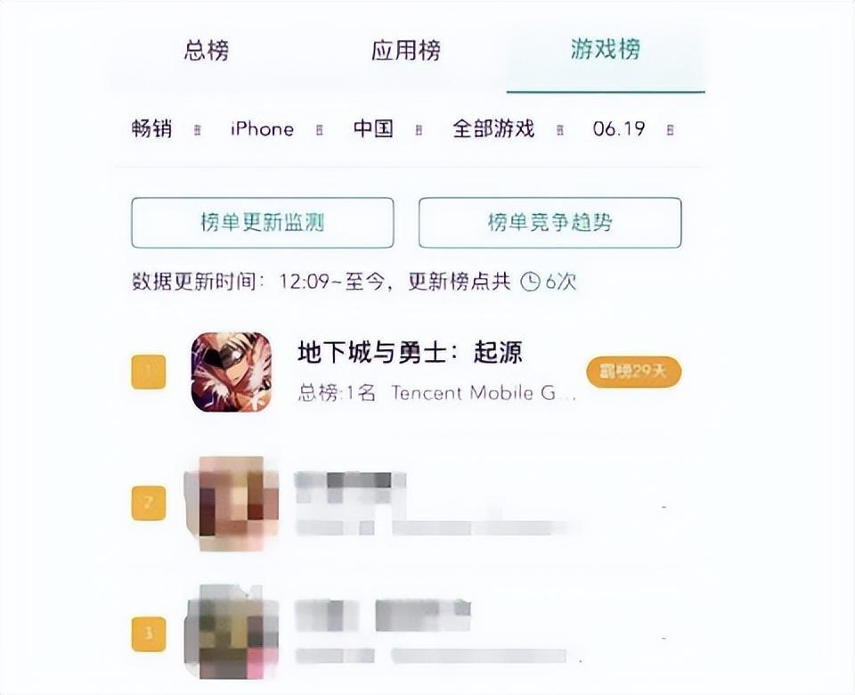Switch to the 总榜 tab
This screenshot has height=695, width=855.
tap(206, 50)
